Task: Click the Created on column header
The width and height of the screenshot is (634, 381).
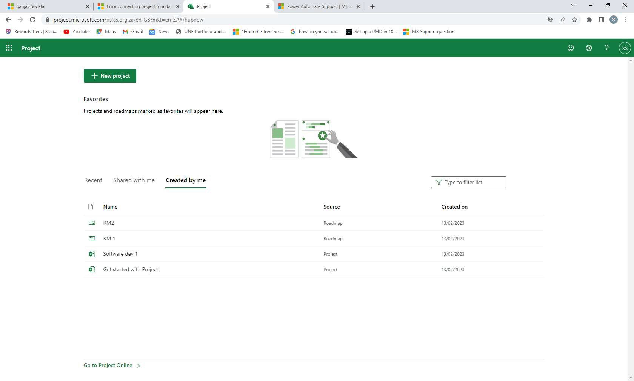Action: click(454, 207)
